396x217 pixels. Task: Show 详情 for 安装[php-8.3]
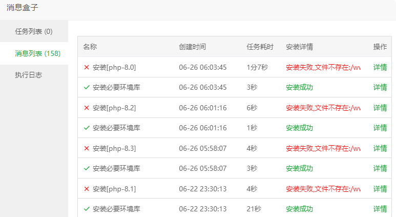point(380,148)
